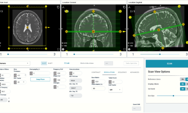Click the refresh icon next to SNR value
The height and width of the screenshot is (113, 188).
tap(9, 98)
